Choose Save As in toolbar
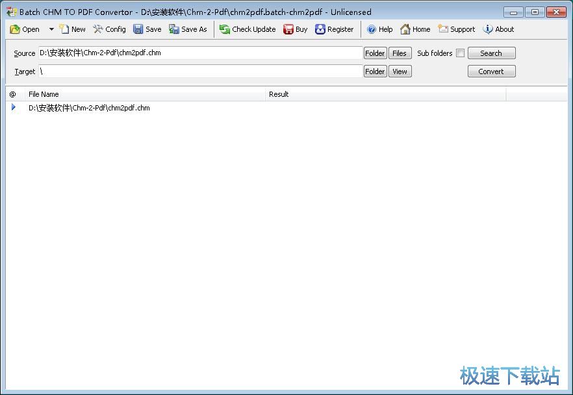 [188, 29]
